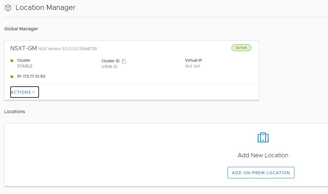Click the Virtual IP label
Viewport: 328px width, 194px height.
click(x=193, y=60)
